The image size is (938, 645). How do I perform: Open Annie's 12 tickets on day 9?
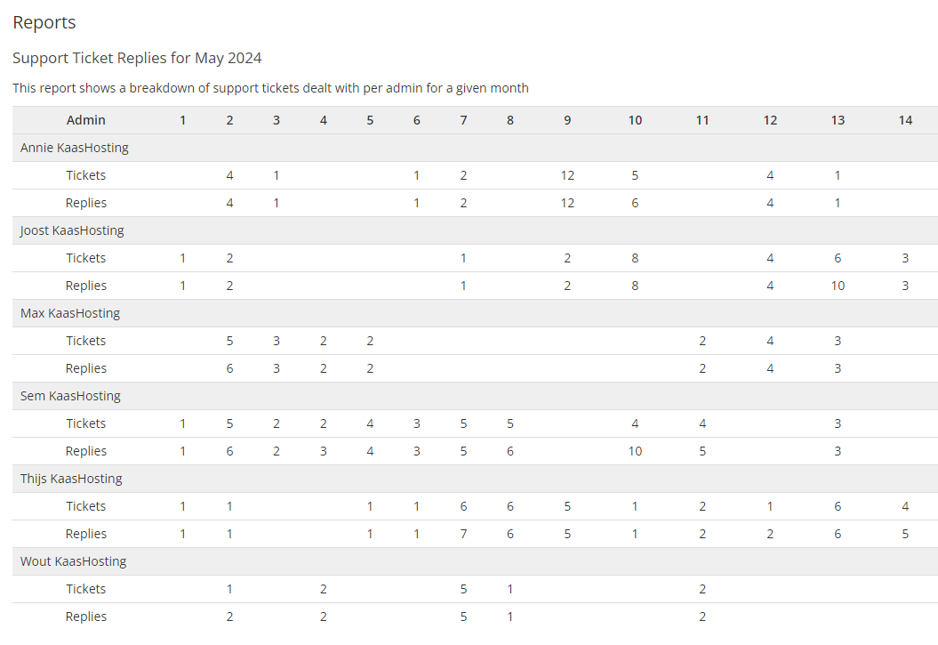click(567, 175)
